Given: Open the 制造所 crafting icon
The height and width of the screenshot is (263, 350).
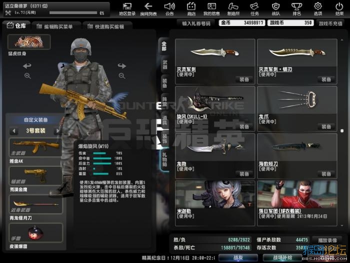Looking at the screenshot, I should [233, 9].
